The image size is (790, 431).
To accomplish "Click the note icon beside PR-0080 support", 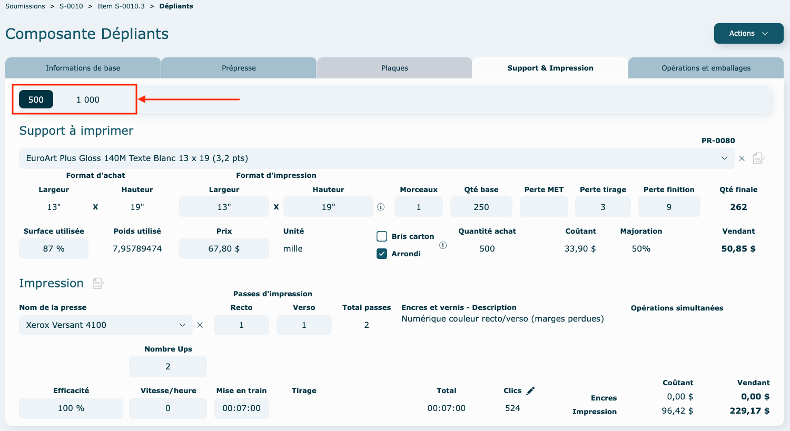I will 758,158.
